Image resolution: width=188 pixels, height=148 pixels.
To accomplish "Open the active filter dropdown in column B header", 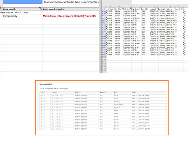I will point(122,9).
